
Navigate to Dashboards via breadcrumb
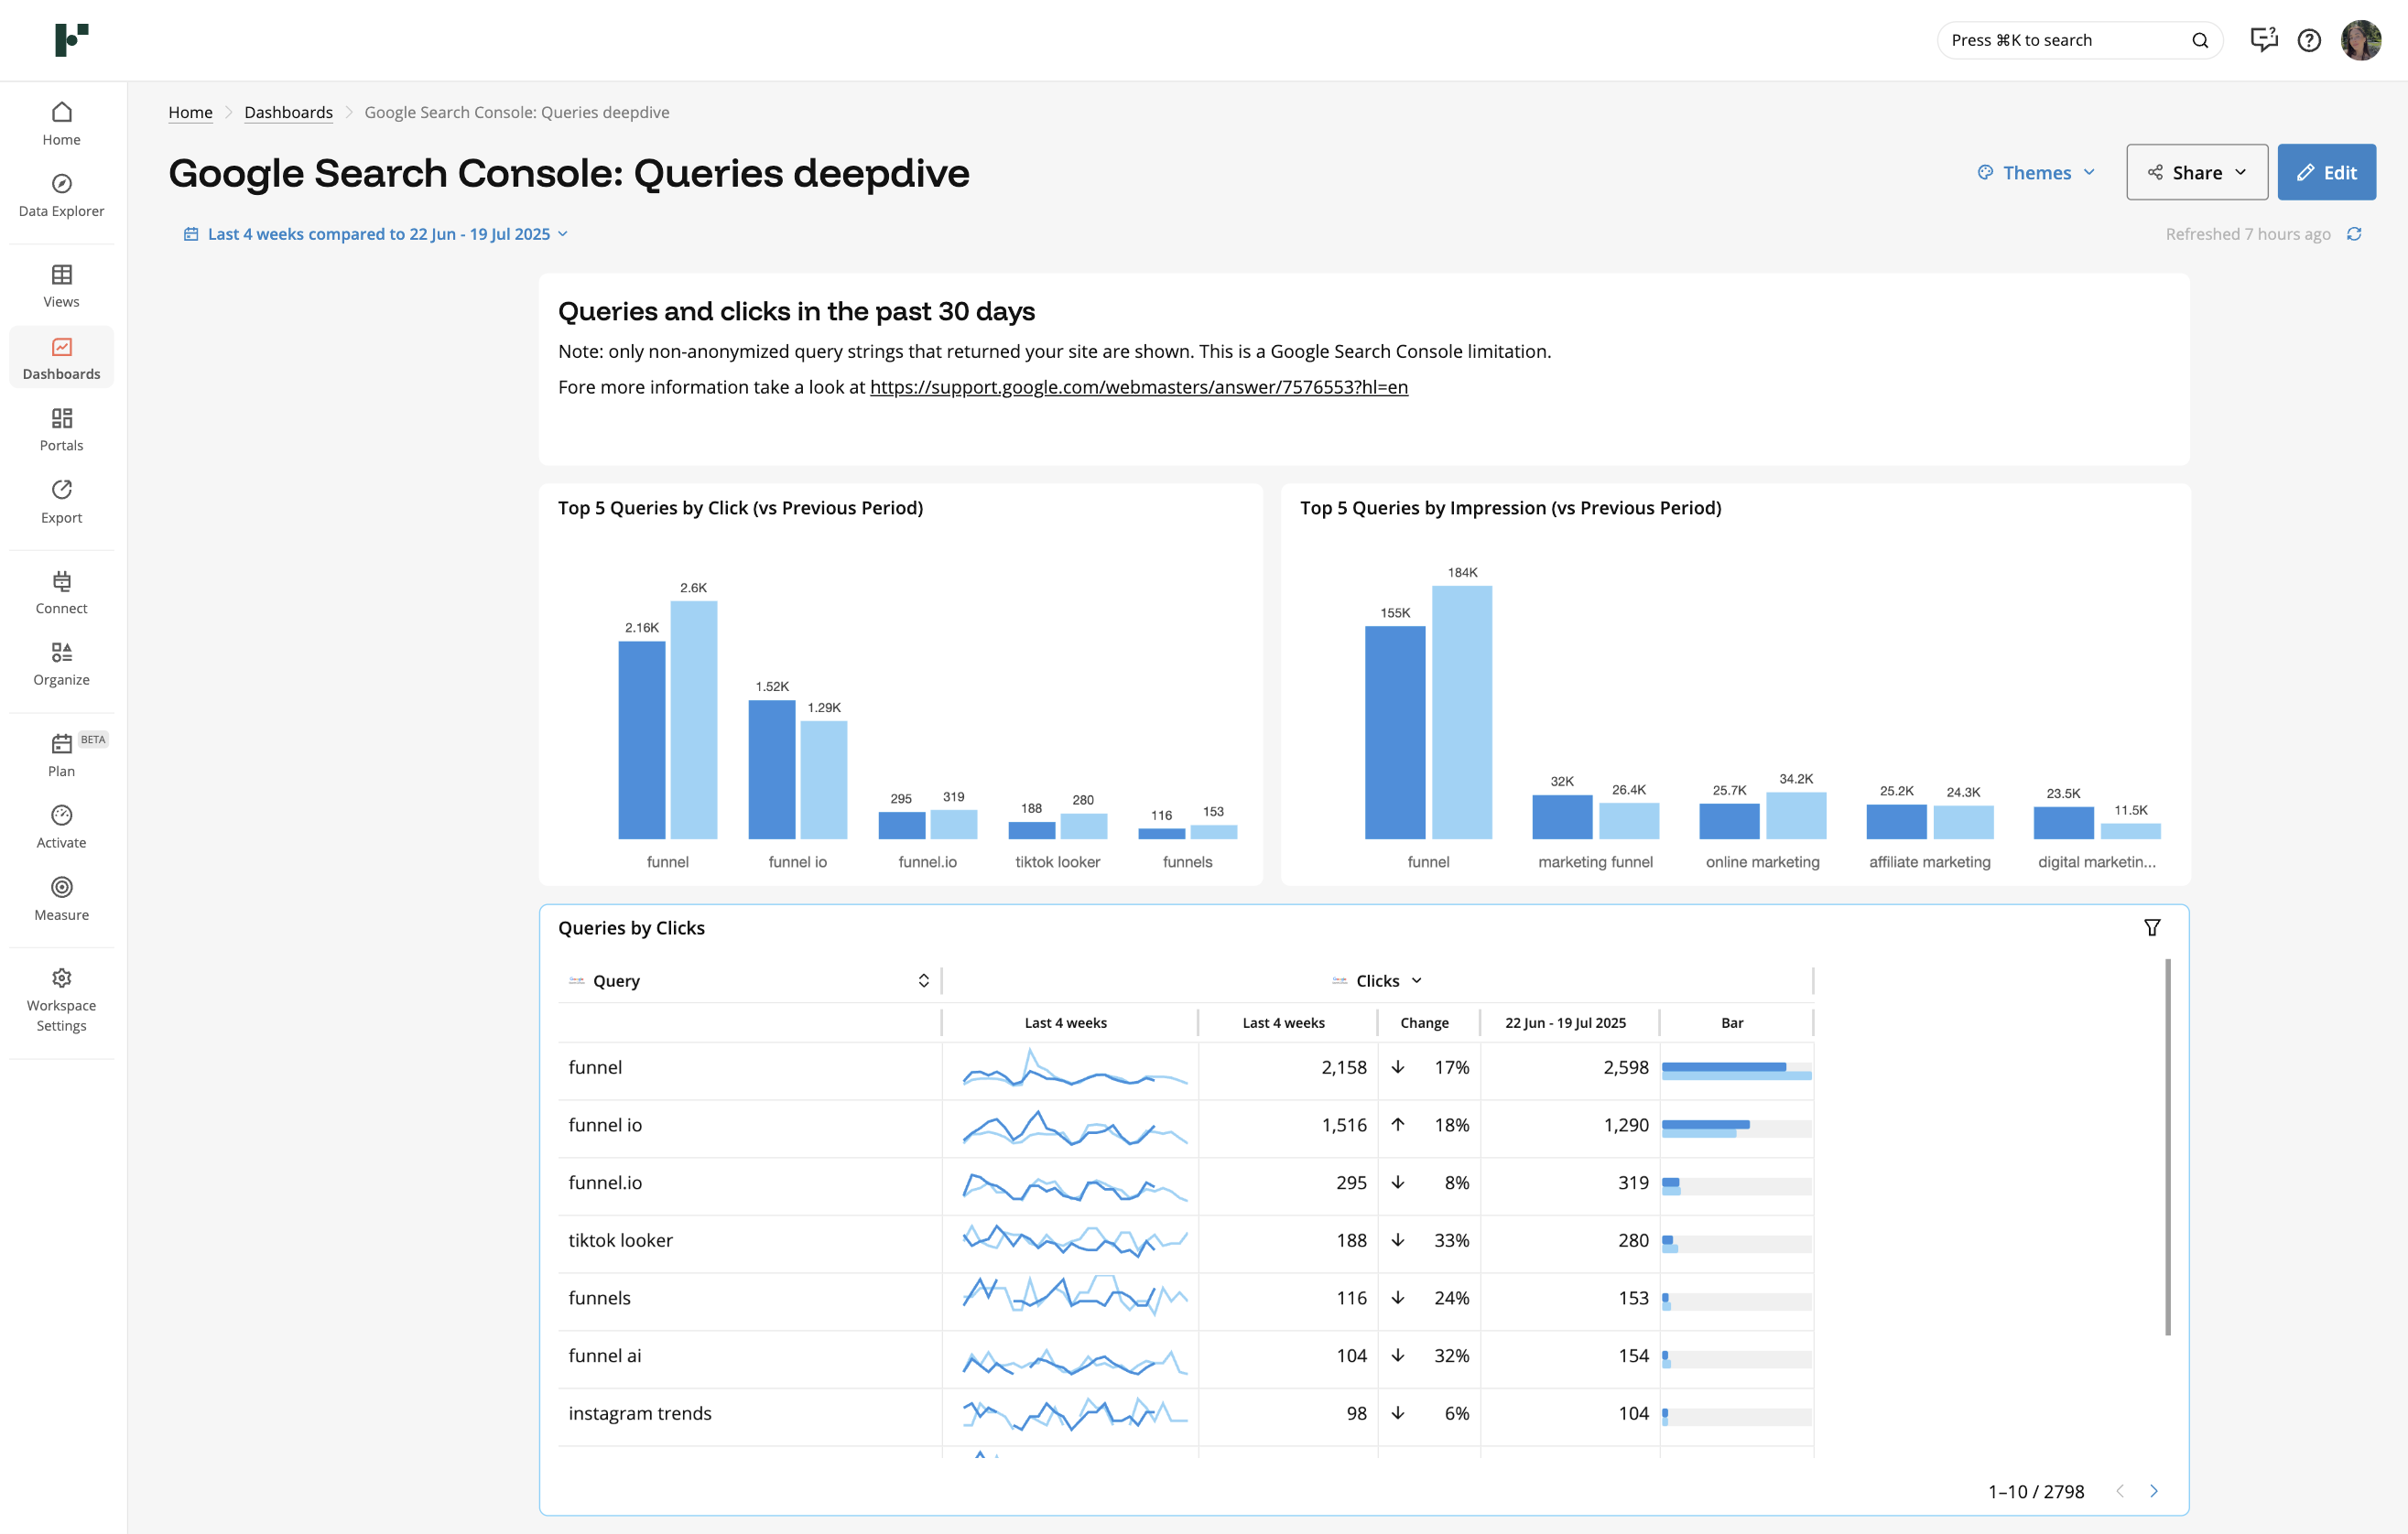(x=288, y=112)
